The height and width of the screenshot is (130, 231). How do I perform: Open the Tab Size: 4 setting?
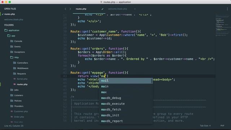click(205, 126)
